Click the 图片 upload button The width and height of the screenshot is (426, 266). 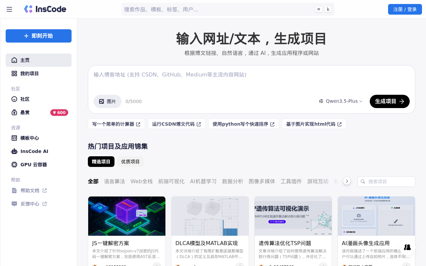pos(107,101)
